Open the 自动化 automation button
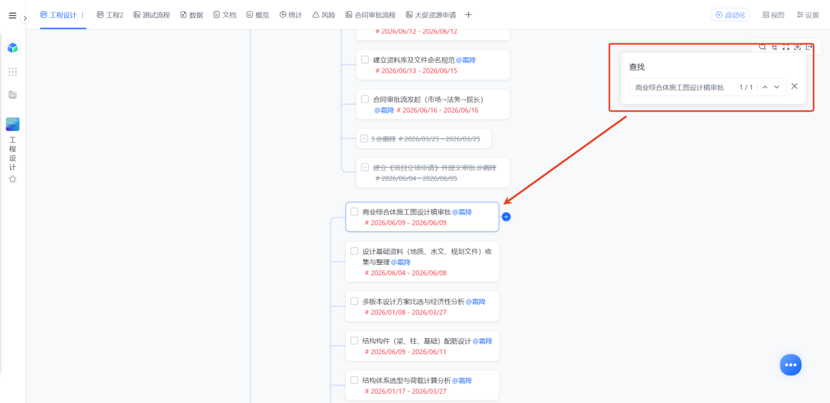Image resolution: width=830 pixels, height=403 pixels. coord(731,15)
